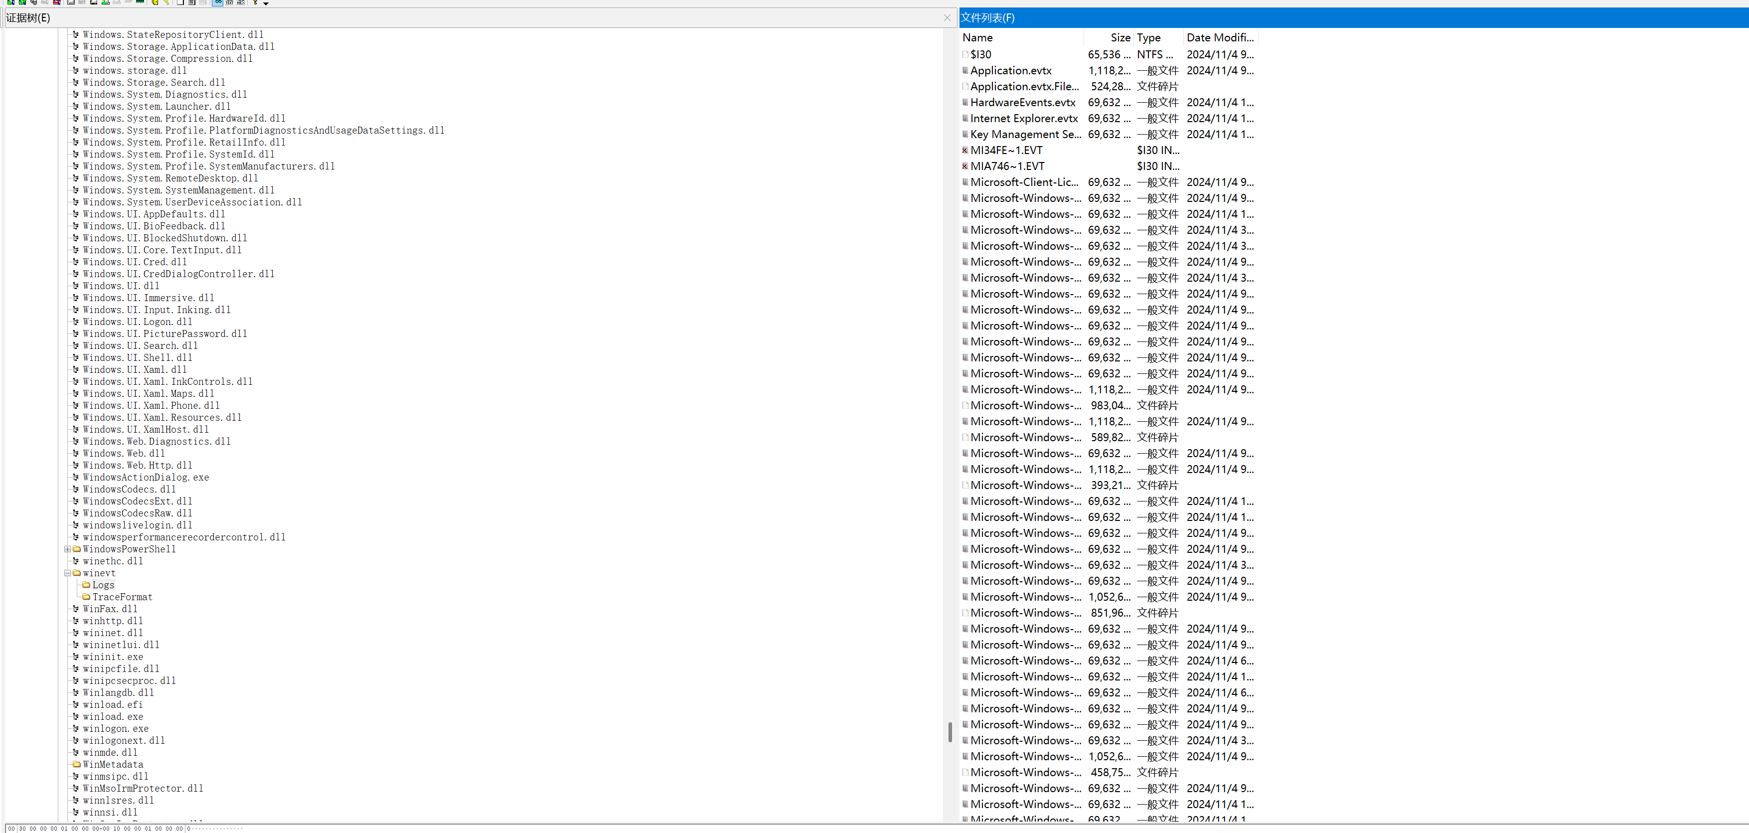The image size is (1749, 833).
Task: Sort file list by Size column
Action: click(1120, 38)
